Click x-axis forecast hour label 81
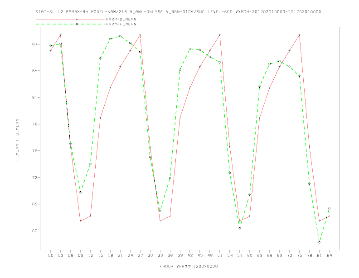 pyautogui.click(x=320, y=255)
